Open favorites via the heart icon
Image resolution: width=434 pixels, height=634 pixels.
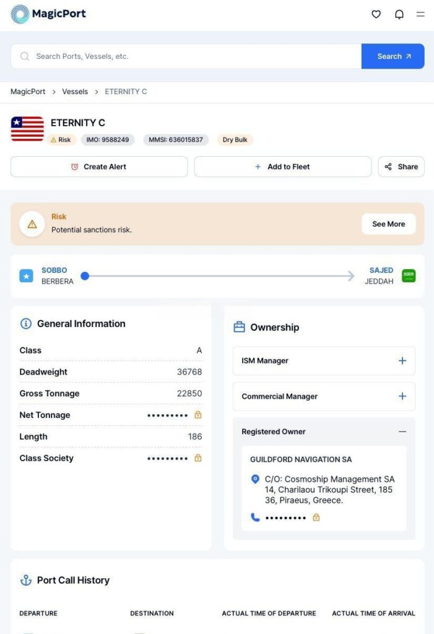[376, 14]
